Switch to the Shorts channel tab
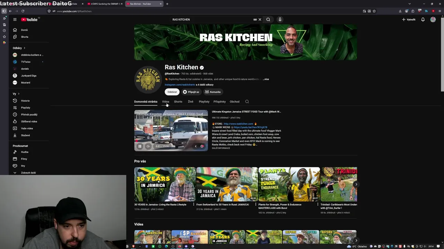The height and width of the screenshot is (249, 444). click(x=178, y=102)
